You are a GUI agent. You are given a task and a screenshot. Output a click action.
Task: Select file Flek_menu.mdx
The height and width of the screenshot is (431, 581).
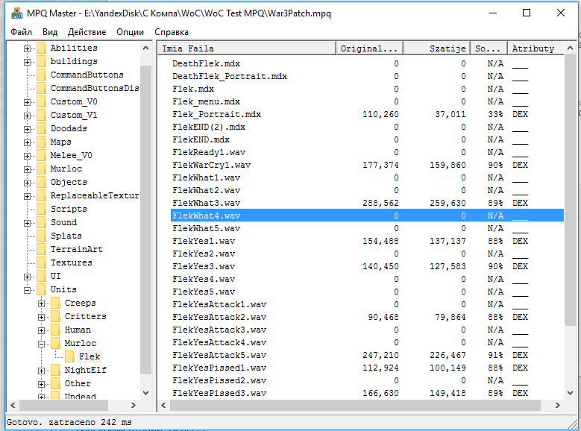click(206, 102)
